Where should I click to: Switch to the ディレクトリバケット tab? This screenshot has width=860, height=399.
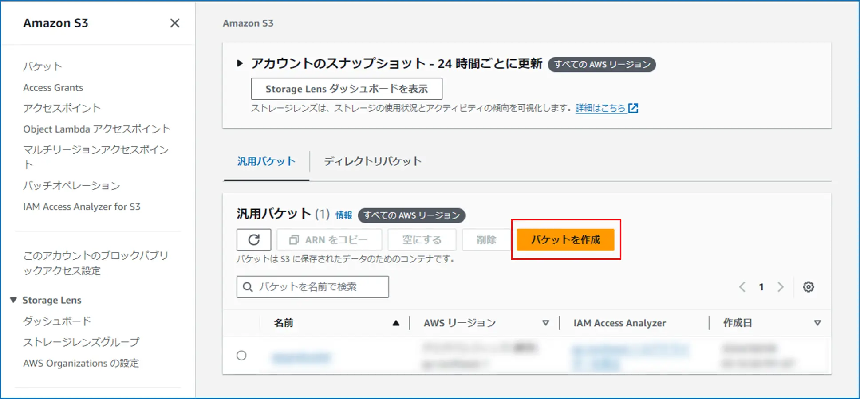tap(373, 161)
